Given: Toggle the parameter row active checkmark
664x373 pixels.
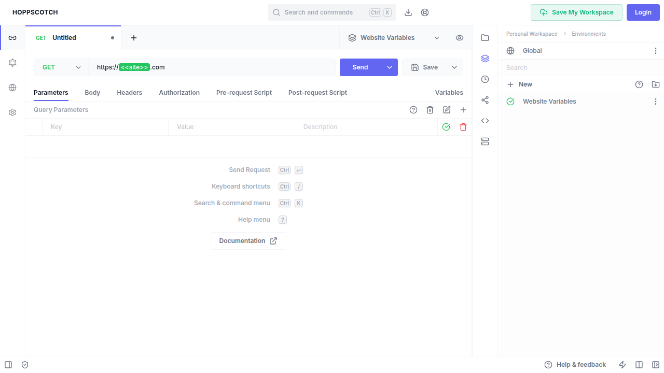Looking at the screenshot, I should coord(446,127).
